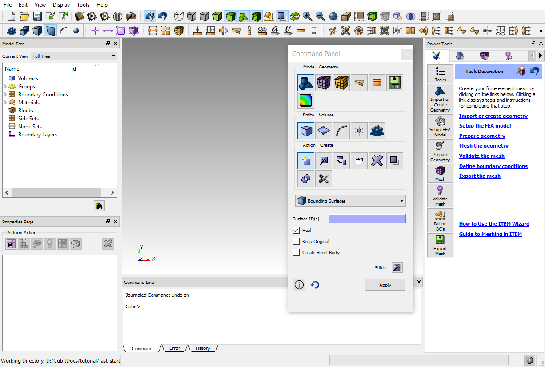
Task: Open the Stitch tool icon
Action: [397, 267]
